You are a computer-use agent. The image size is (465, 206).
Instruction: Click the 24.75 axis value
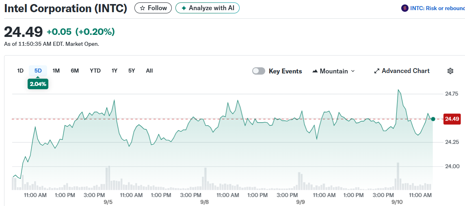452,94
